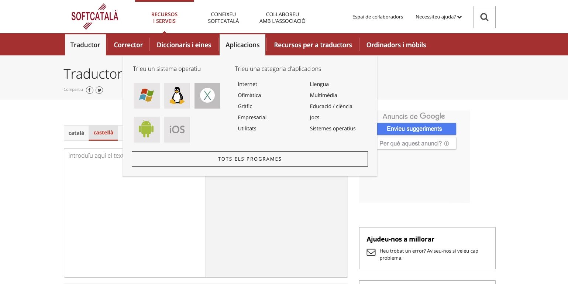Viewport: 568px width, 284px height.
Task: Go to the Corrector tab
Action: click(x=128, y=45)
